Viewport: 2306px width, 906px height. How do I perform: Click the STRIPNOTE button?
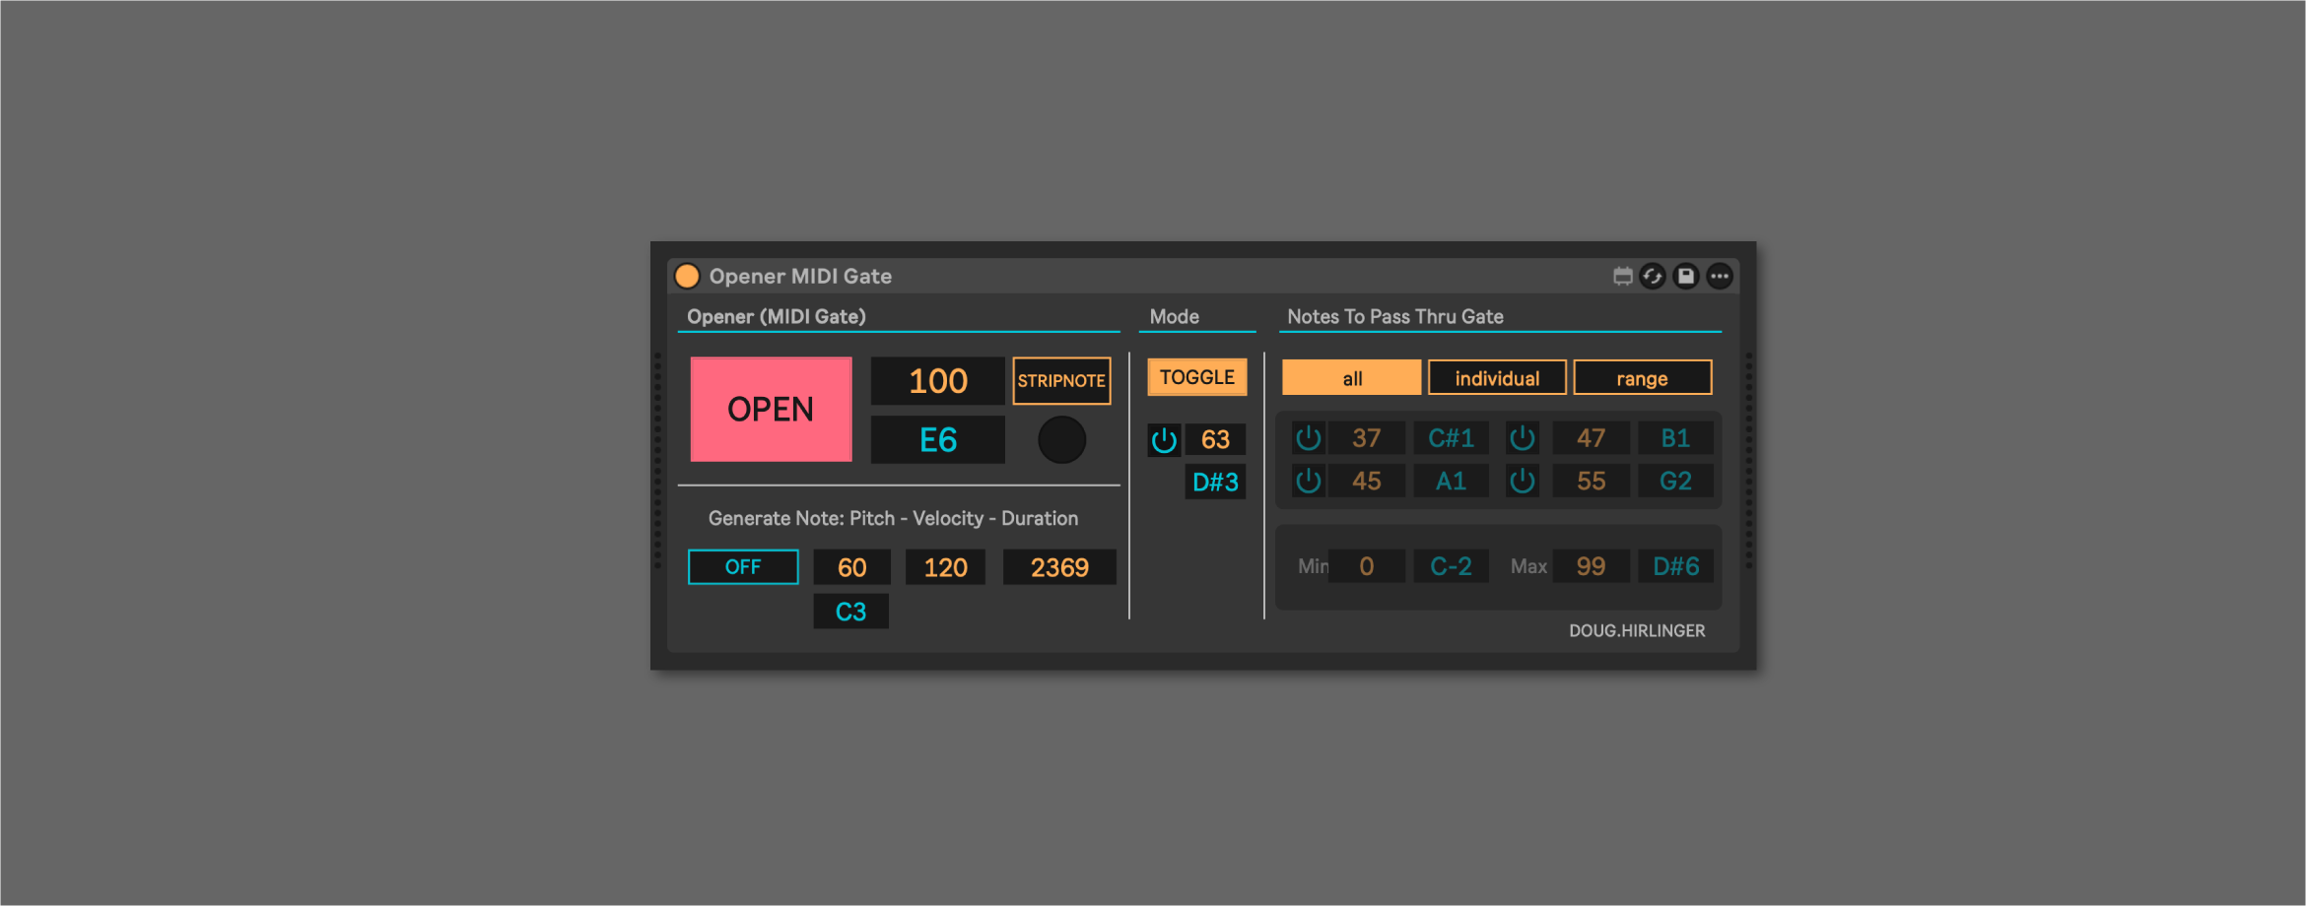click(1061, 381)
